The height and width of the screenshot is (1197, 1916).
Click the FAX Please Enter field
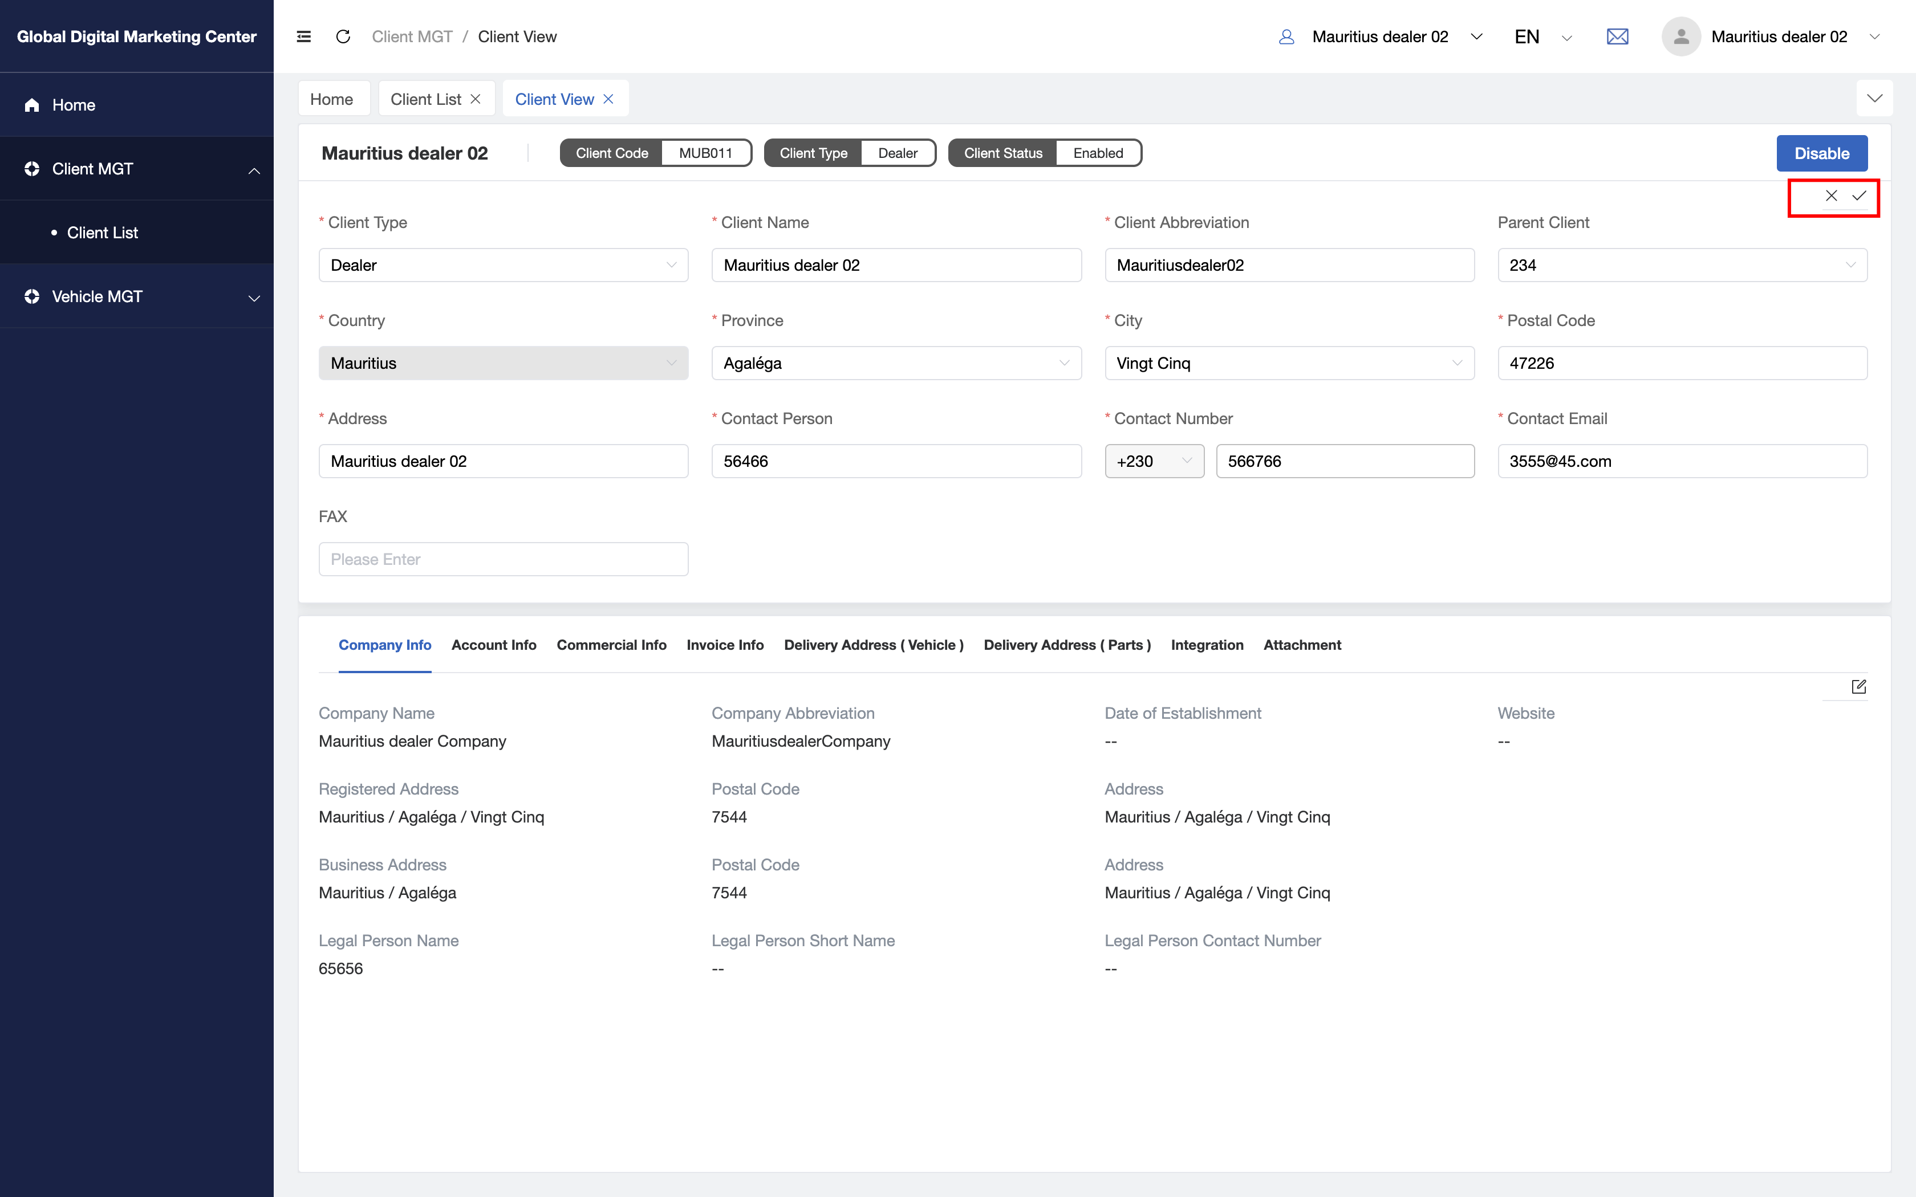tap(504, 560)
